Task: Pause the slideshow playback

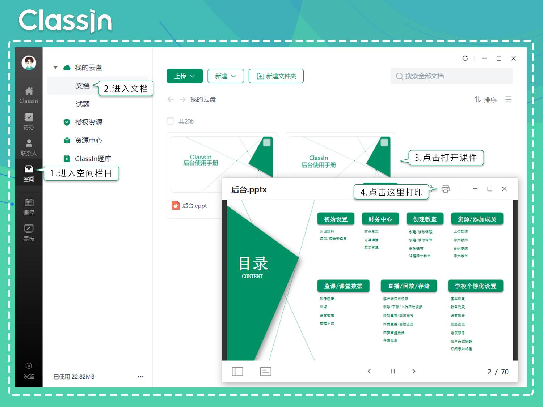Action: [x=393, y=371]
